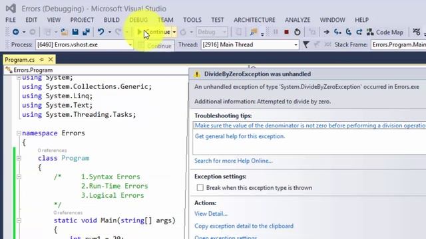Click the warning icon in exception dialog

click(197, 74)
